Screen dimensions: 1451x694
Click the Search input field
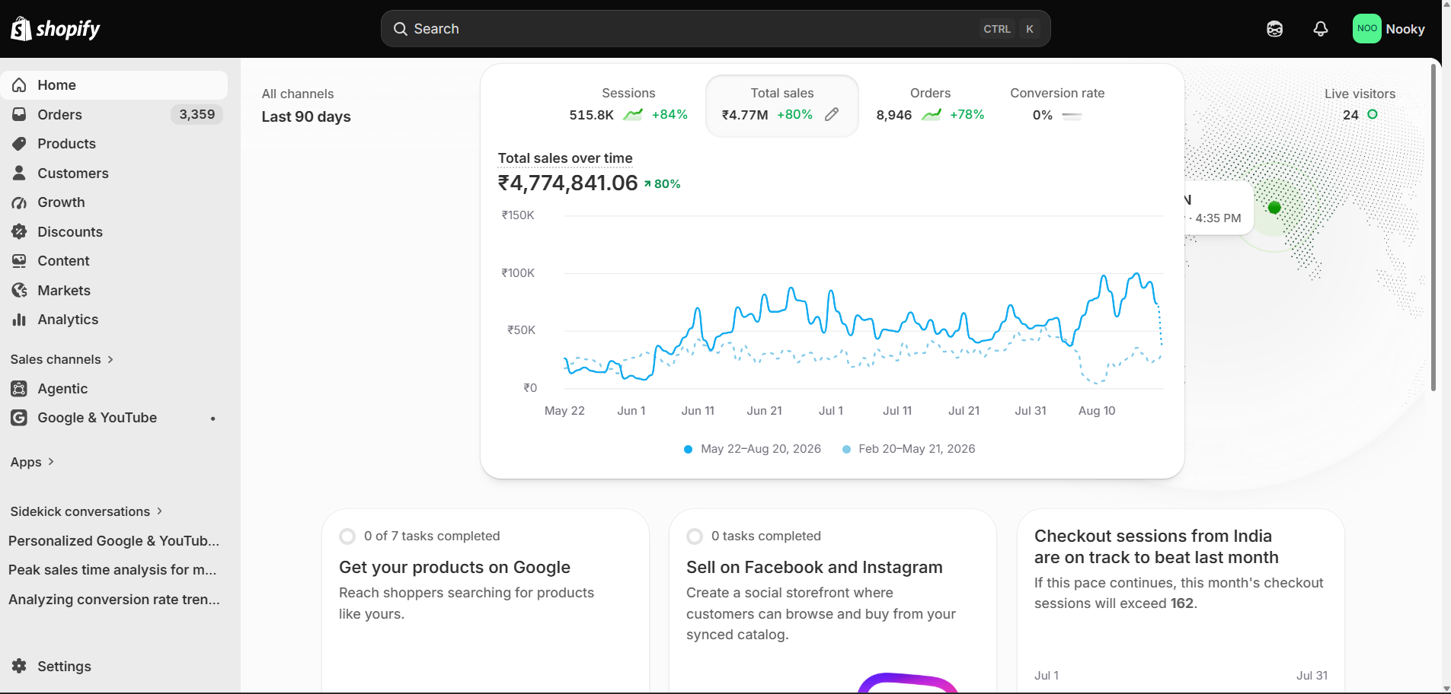pyautogui.click(x=715, y=29)
